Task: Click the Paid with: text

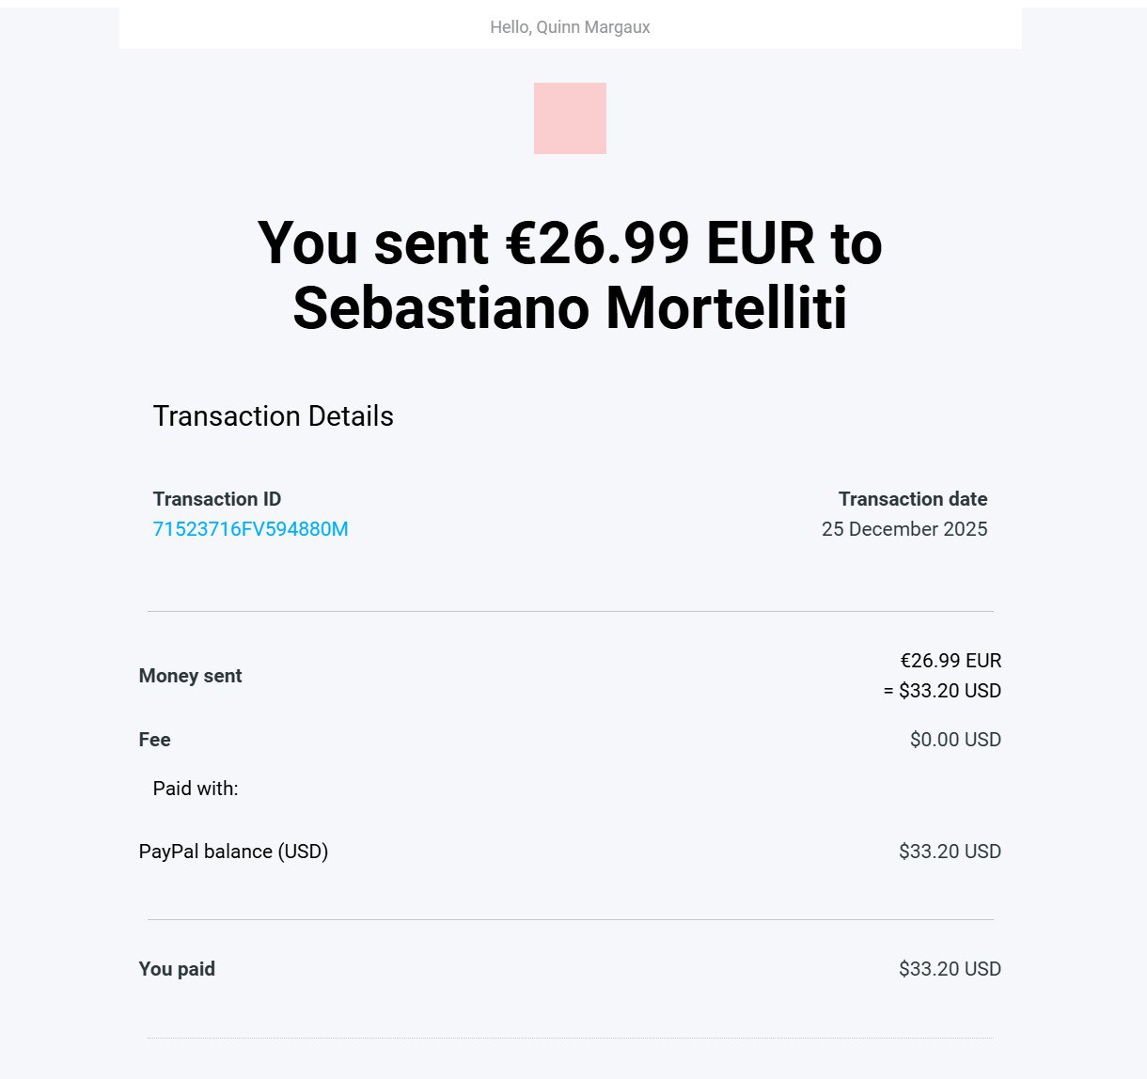Action: [x=196, y=789]
